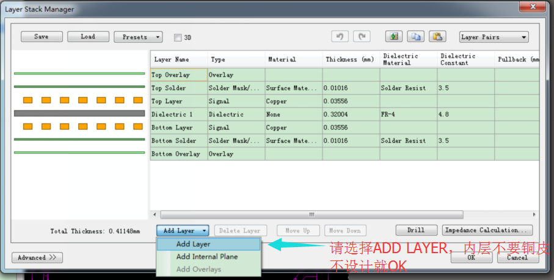Viewport: 554px width, 280px height.
Task: Click the export layer stack icon
Action: tap(394, 37)
